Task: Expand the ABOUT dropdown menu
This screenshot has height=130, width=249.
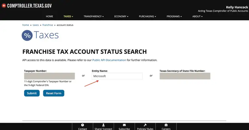Action: tap(197, 16)
